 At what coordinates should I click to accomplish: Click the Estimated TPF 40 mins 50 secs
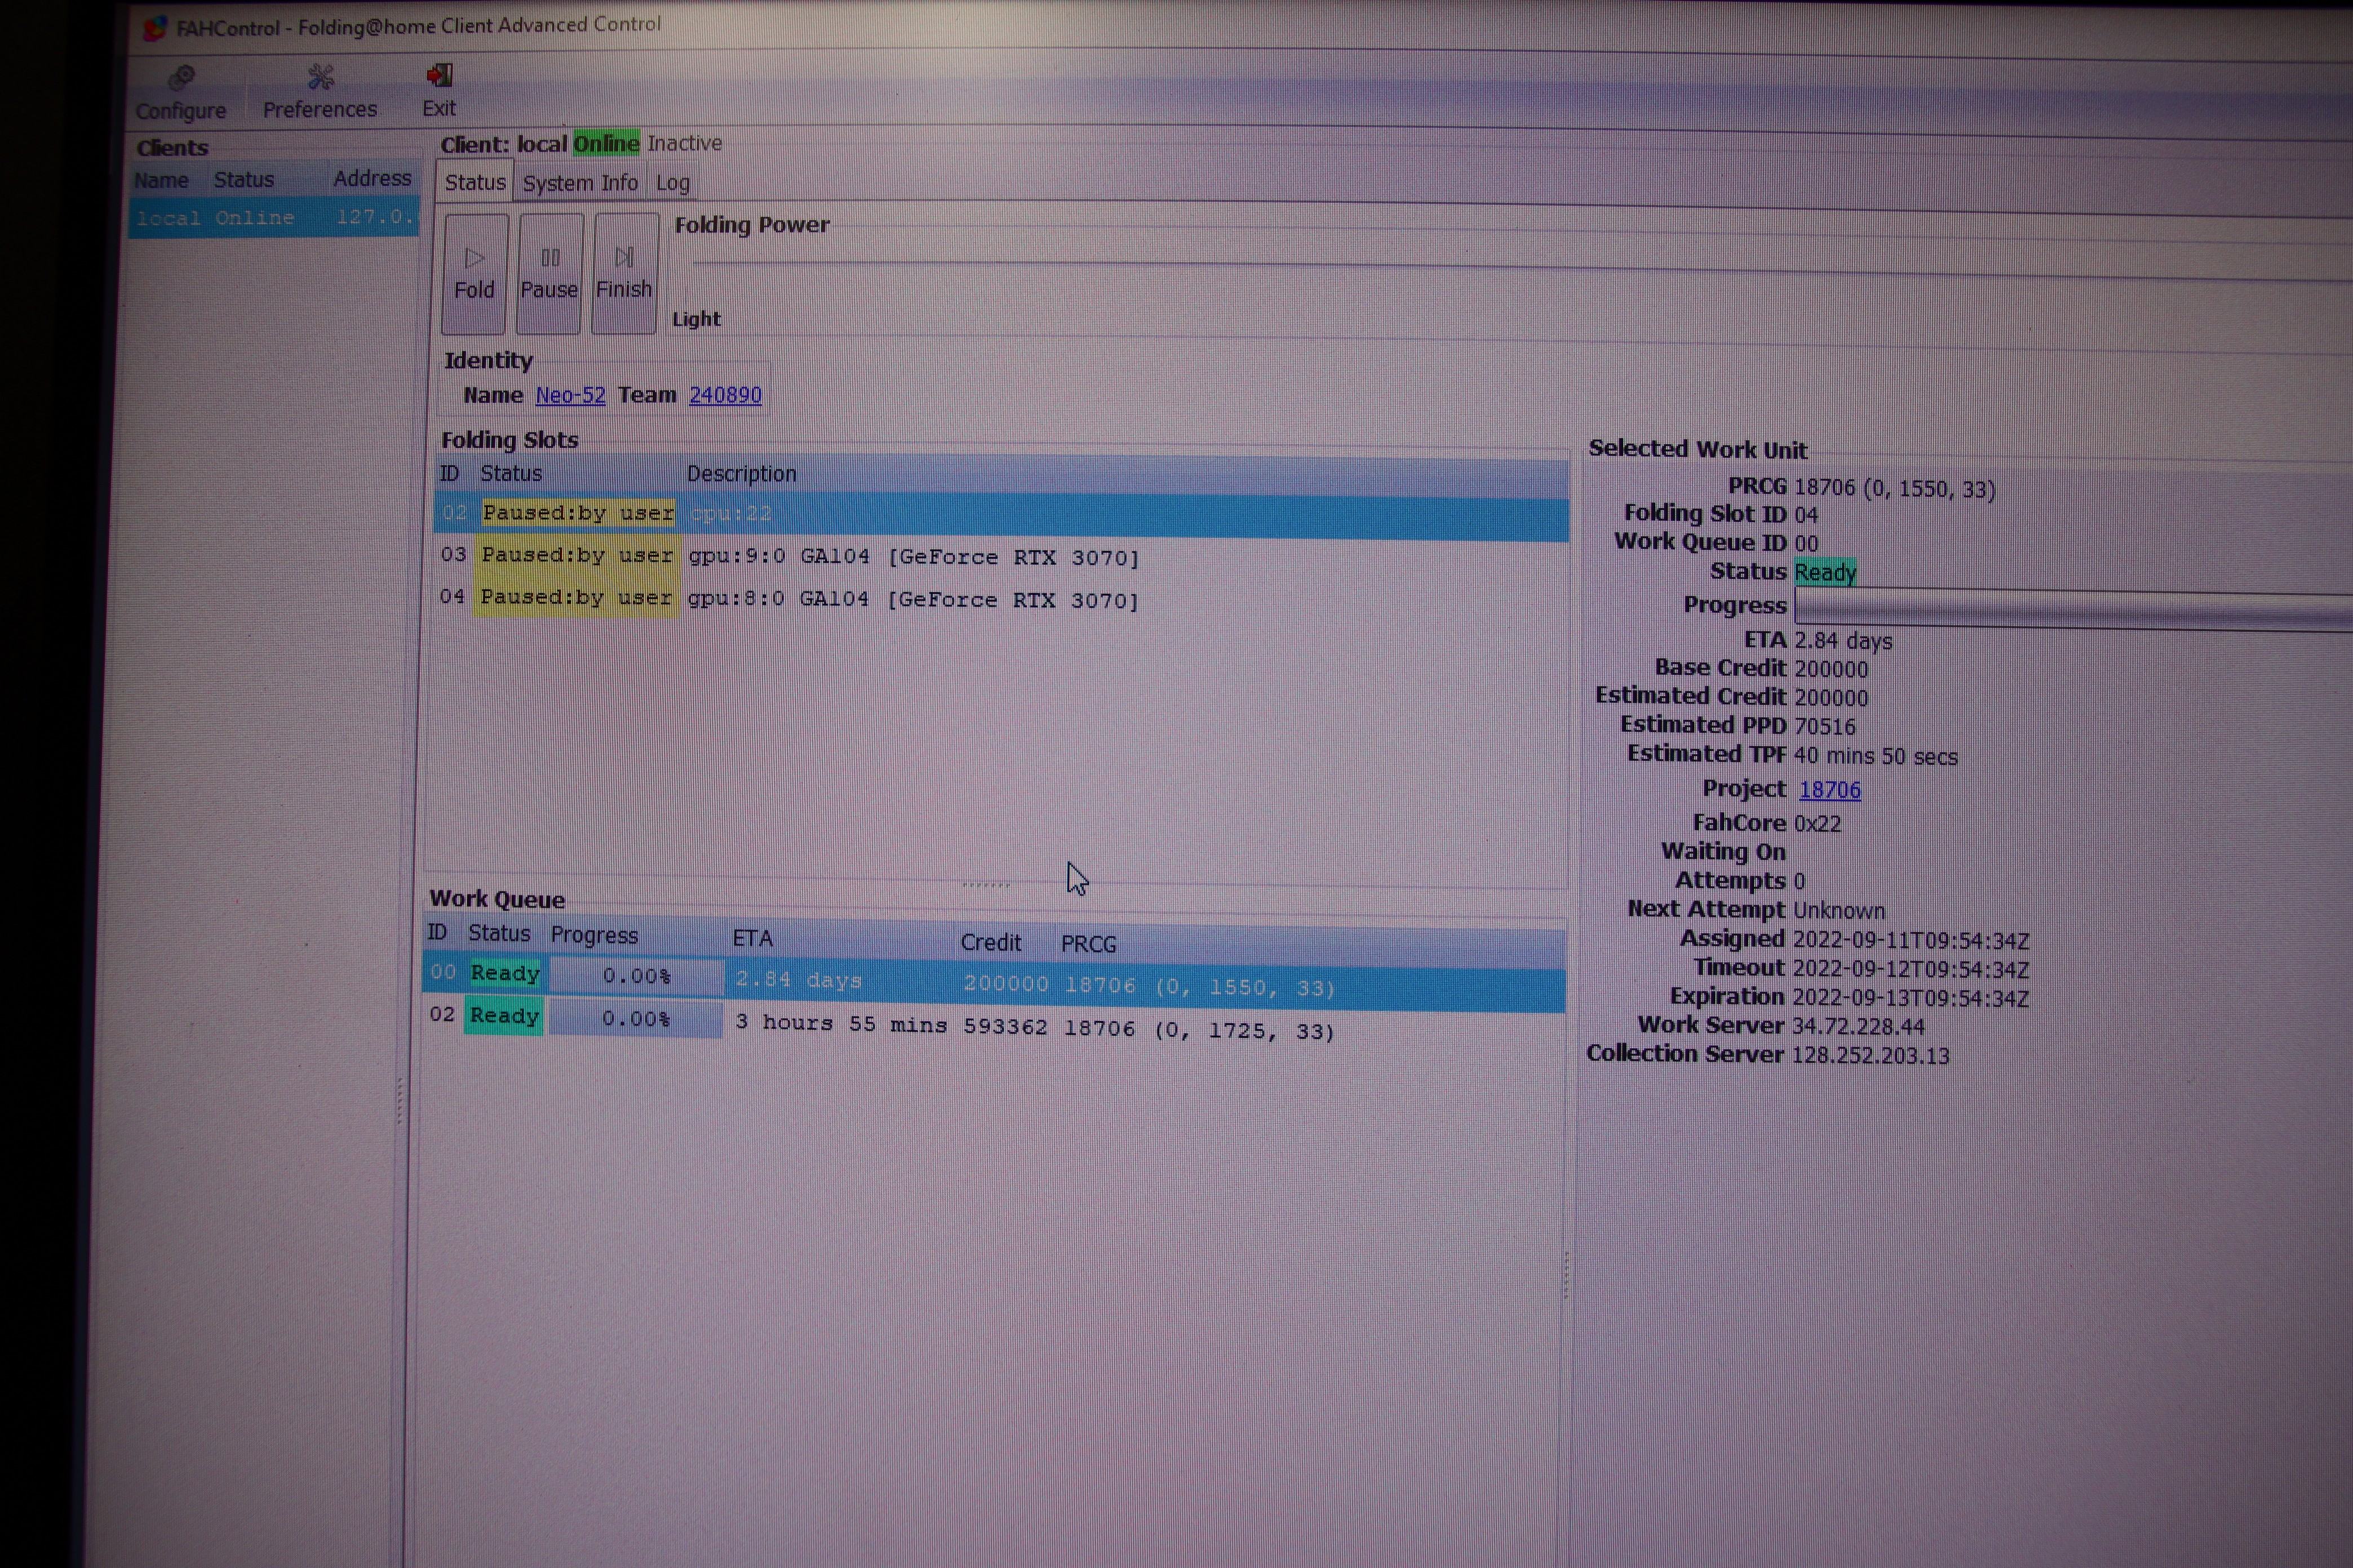(1875, 756)
